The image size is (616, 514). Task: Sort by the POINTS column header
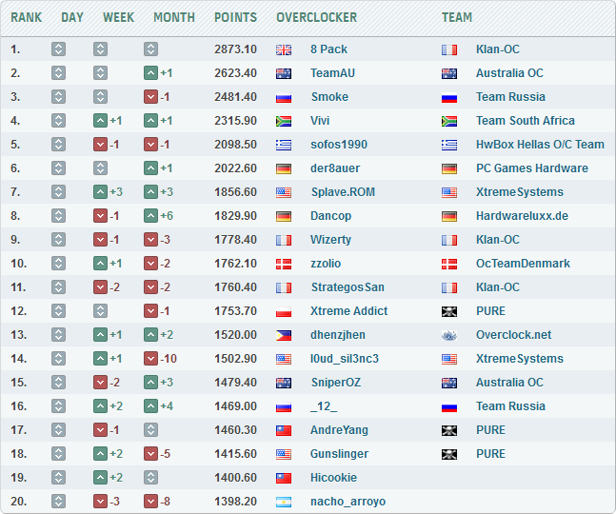(x=235, y=17)
